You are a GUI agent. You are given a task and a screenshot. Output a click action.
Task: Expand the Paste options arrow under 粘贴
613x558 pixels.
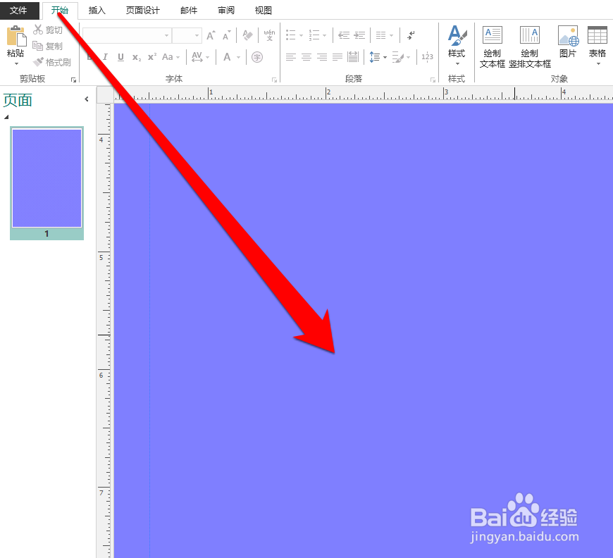[x=16, y=63]
